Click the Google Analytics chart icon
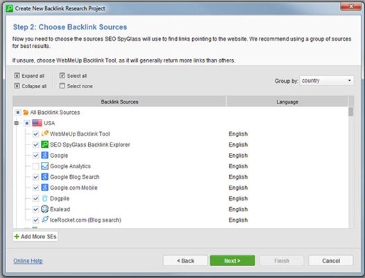Screen dimensions: 365x278 44,166
